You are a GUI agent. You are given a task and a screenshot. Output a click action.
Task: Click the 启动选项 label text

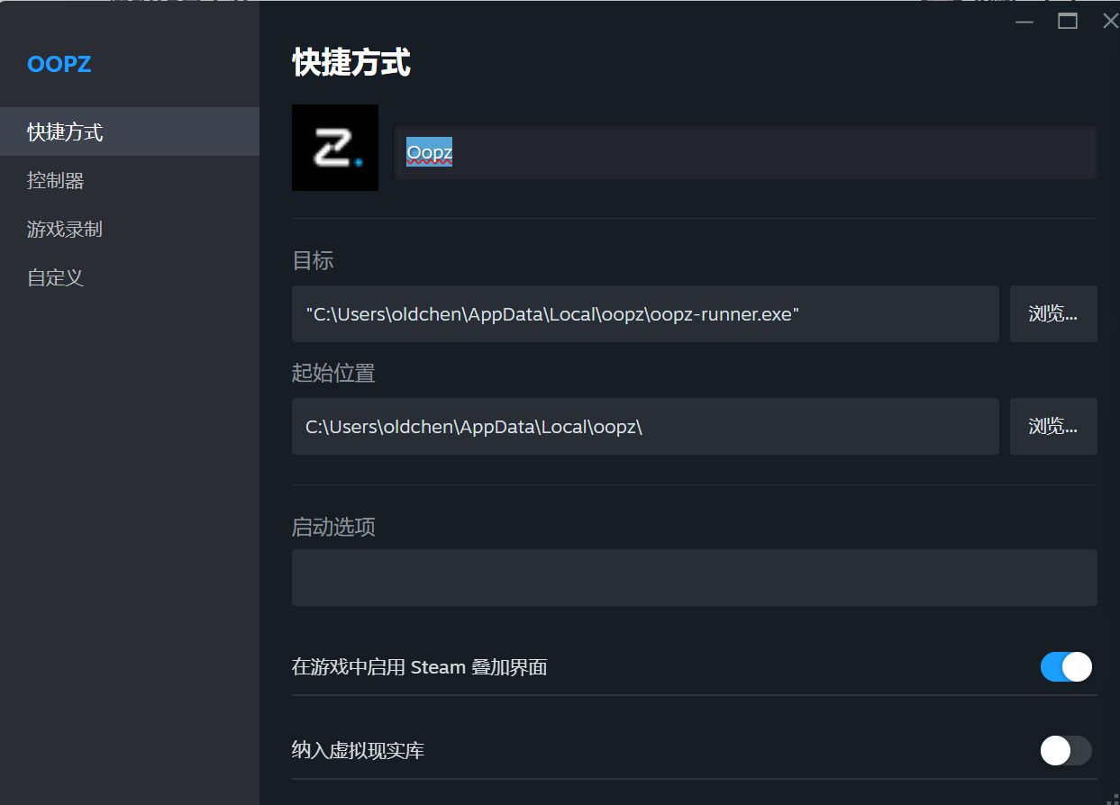point(333,527)
